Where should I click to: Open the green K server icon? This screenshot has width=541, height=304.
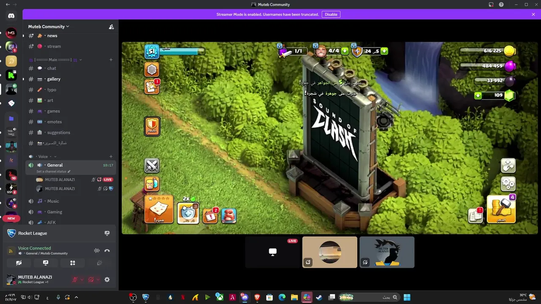point(11,76)
